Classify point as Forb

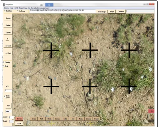coord(42,119)
